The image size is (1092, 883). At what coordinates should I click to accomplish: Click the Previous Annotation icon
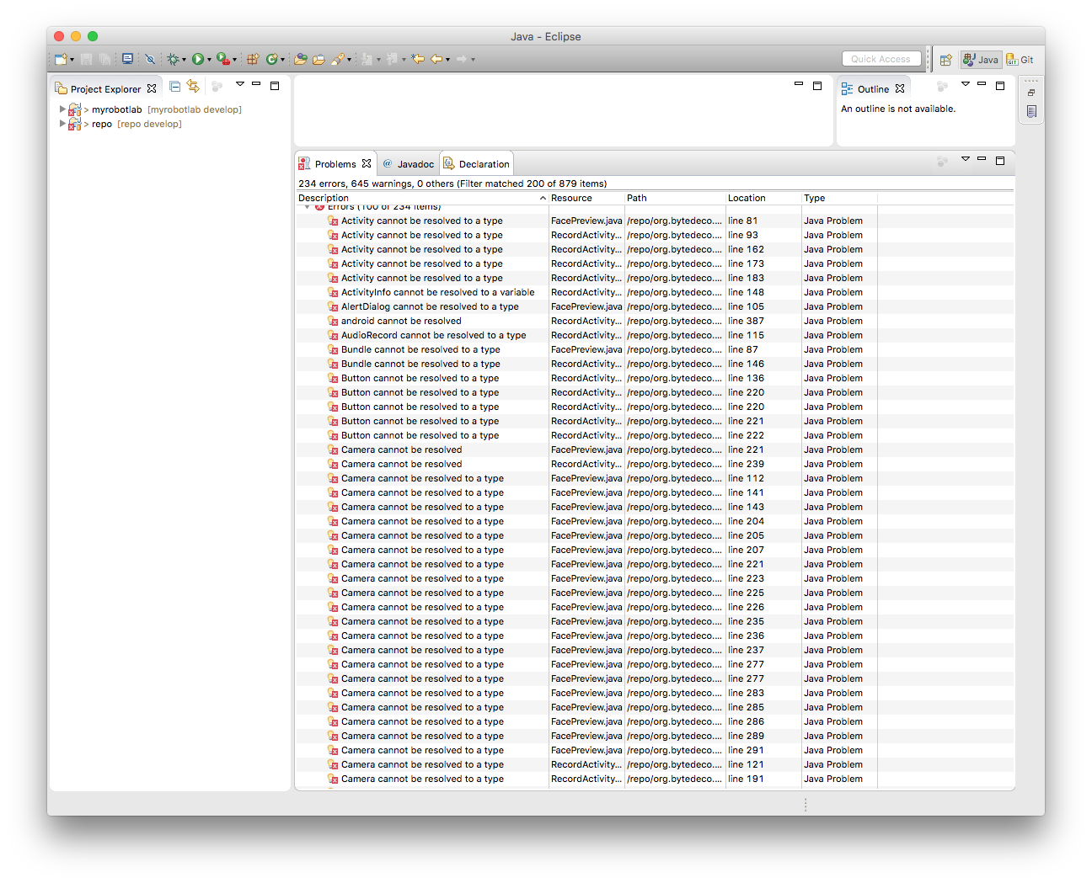pos(393,59)
